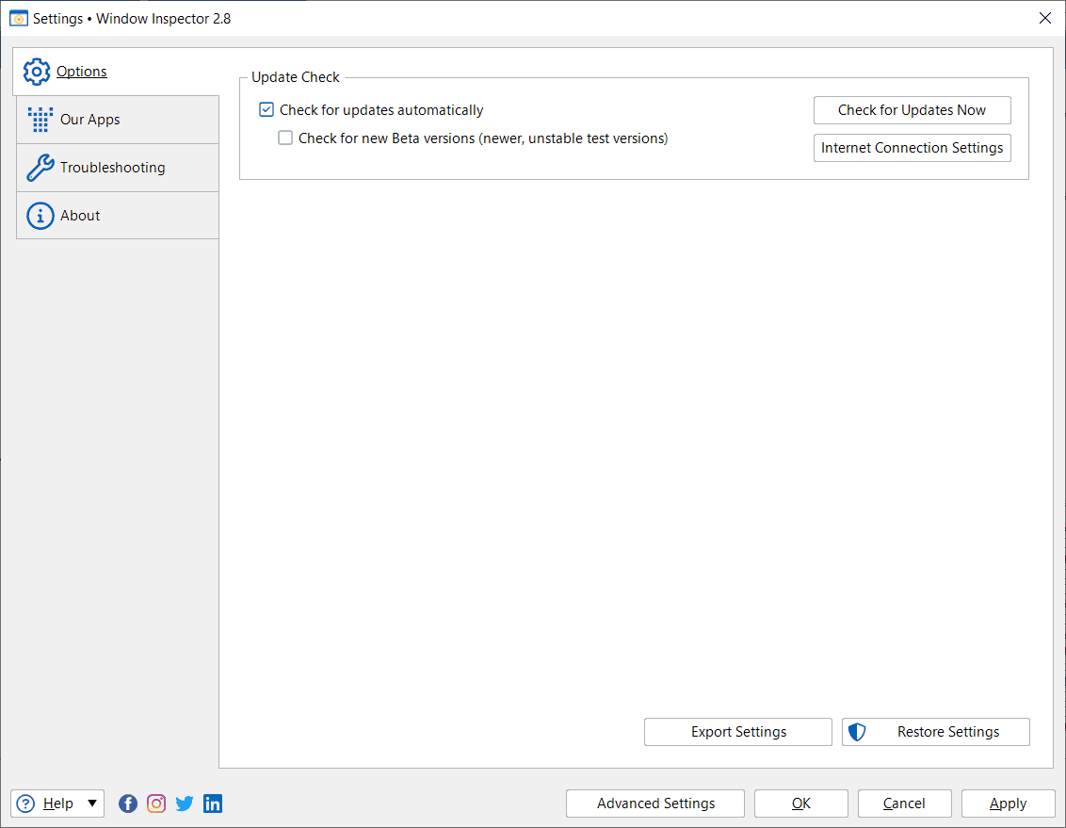The width and height of the screenshot is (1066, 828).
Task: Click the Update Check group title
Action: 295,77
